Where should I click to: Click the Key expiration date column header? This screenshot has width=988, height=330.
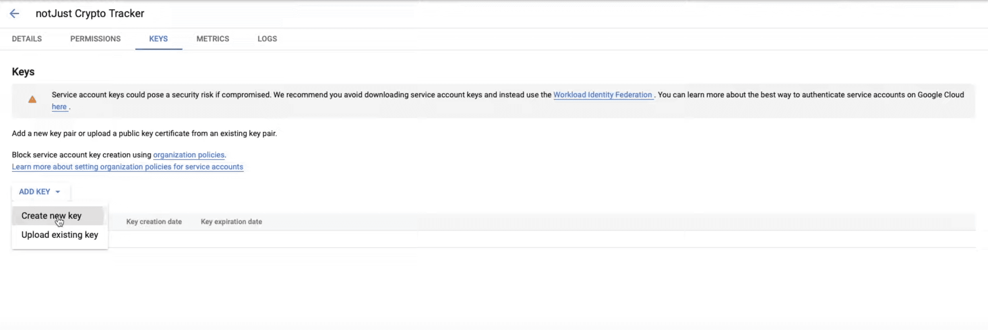pos(231,222)
